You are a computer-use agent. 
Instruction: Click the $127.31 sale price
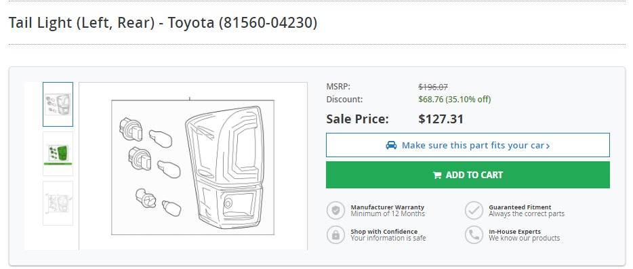(441, 119)
